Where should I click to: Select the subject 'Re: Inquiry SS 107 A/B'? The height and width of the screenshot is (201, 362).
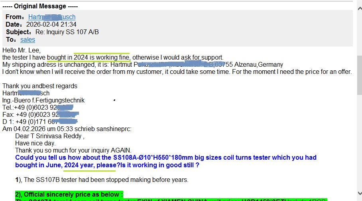click(67, 32)
